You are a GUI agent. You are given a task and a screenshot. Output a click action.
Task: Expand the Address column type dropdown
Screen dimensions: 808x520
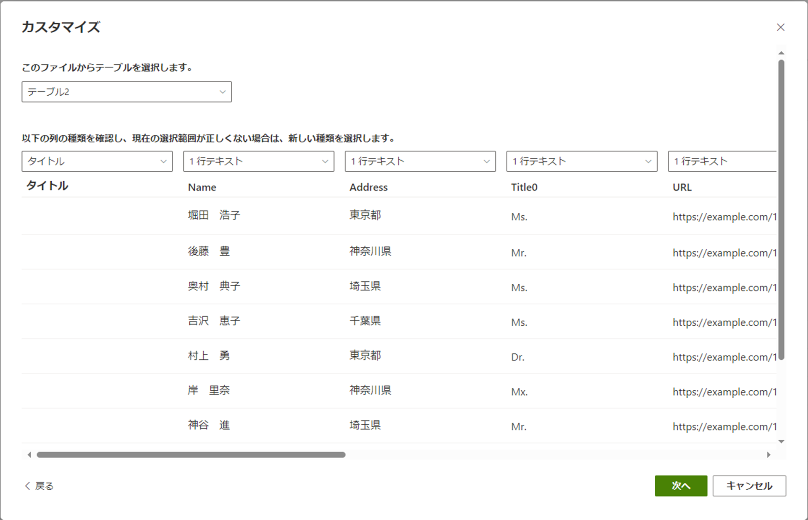click(420, 162)
